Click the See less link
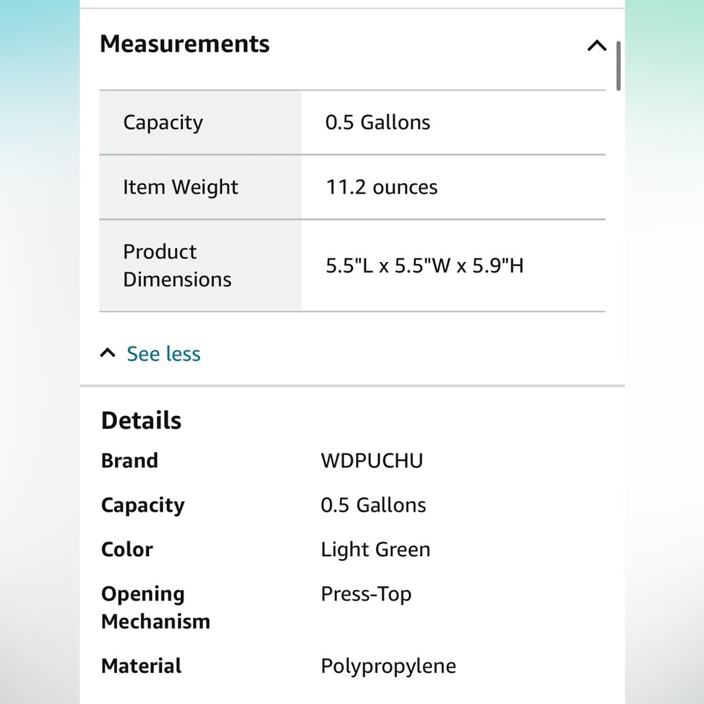 pyautogui.click(x=163, y=354)
